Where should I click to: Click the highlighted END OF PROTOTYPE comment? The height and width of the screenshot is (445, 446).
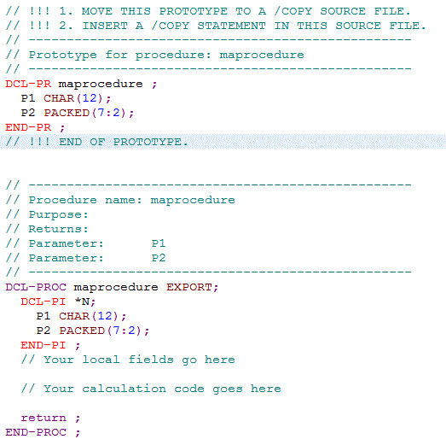tap(96, 142)
